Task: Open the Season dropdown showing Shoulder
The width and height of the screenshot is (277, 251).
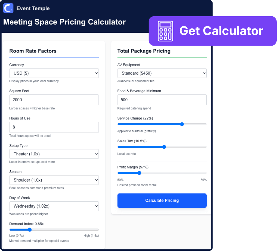Action: click(54, 180)
